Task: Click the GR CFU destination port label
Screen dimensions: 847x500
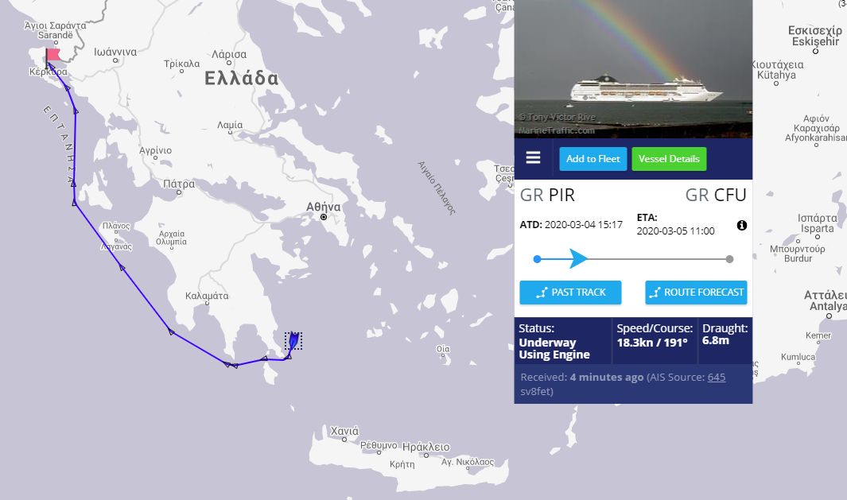Action: tap(716, 196)
